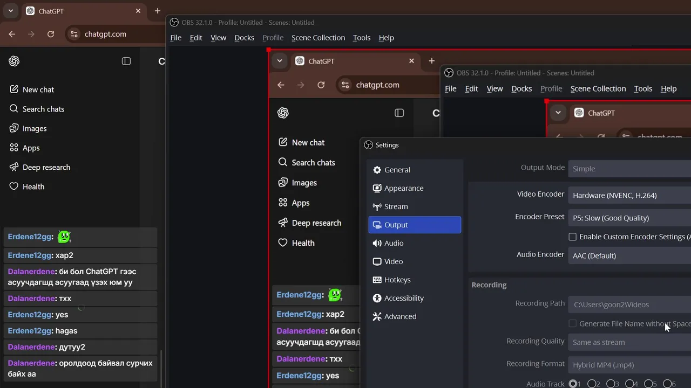Viewport: 691px width, 388px height.
Task: Open the Recording Quality dropdown
Action: [x=629, y=342]
